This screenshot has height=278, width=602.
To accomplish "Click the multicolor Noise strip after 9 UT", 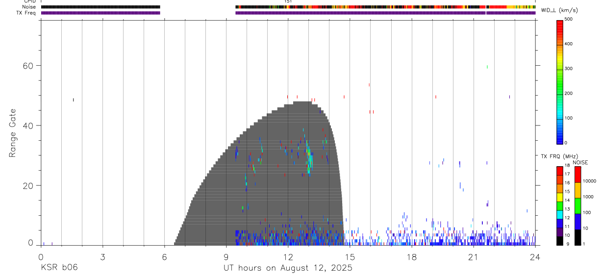I will coord(385,7).
